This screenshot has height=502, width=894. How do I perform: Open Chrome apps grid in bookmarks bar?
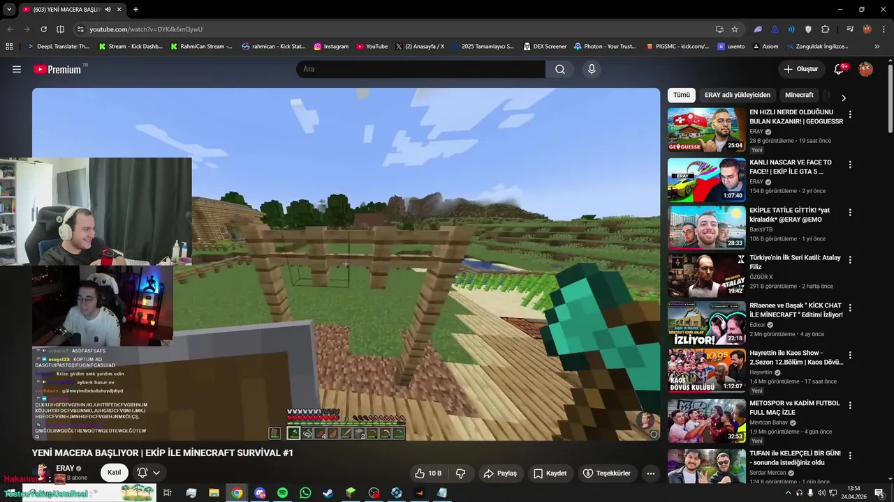(x=9, y=47)
